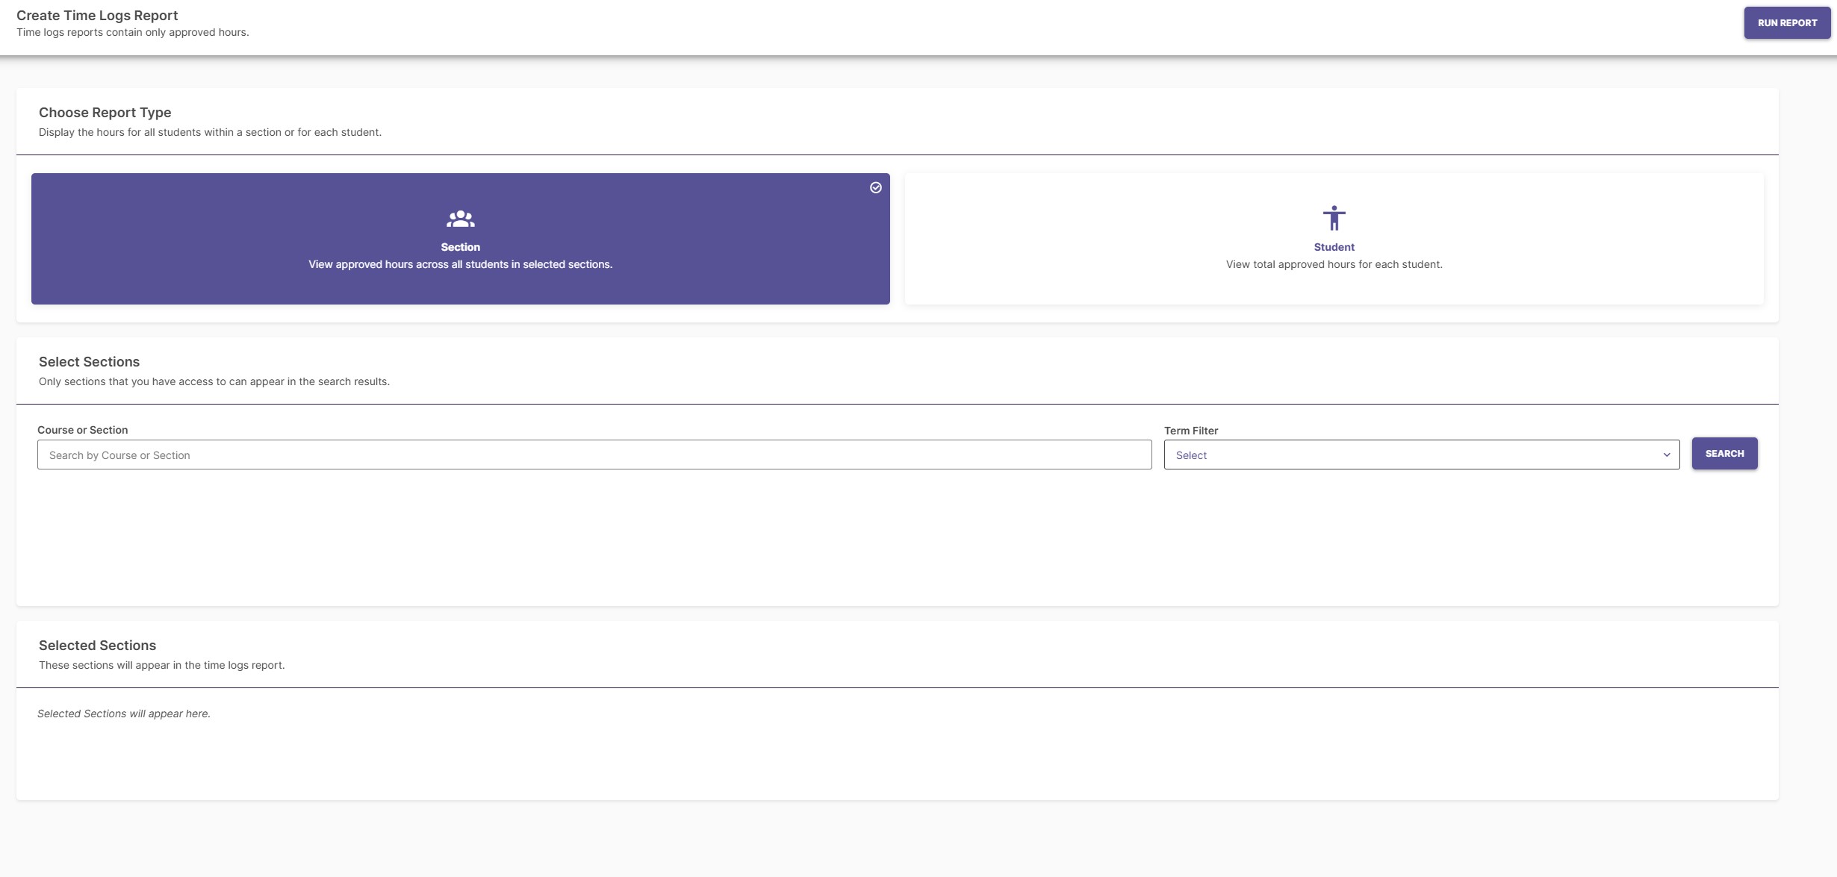
Task: Click the 'Choose Report Type' heading
Action: 105,113
